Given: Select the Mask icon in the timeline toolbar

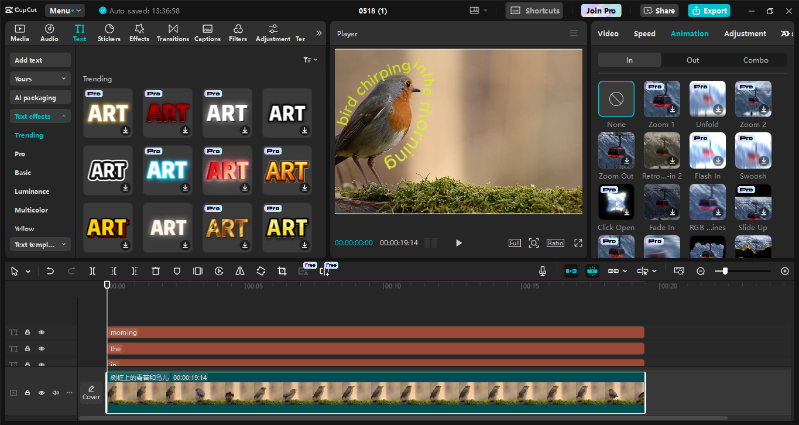Looking at the screenshot, I should [177, 271].
